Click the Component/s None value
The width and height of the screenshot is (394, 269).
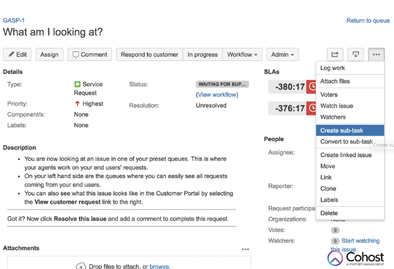tap(81, 115)
